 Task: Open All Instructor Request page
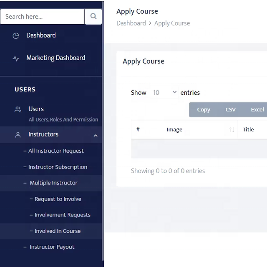[x=56, y=151]
